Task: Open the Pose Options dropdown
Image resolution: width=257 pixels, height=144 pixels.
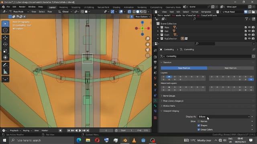Action: (143, 17)
